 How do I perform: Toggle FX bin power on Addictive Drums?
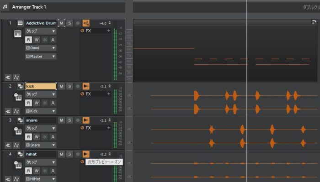[x=82, y=31]
